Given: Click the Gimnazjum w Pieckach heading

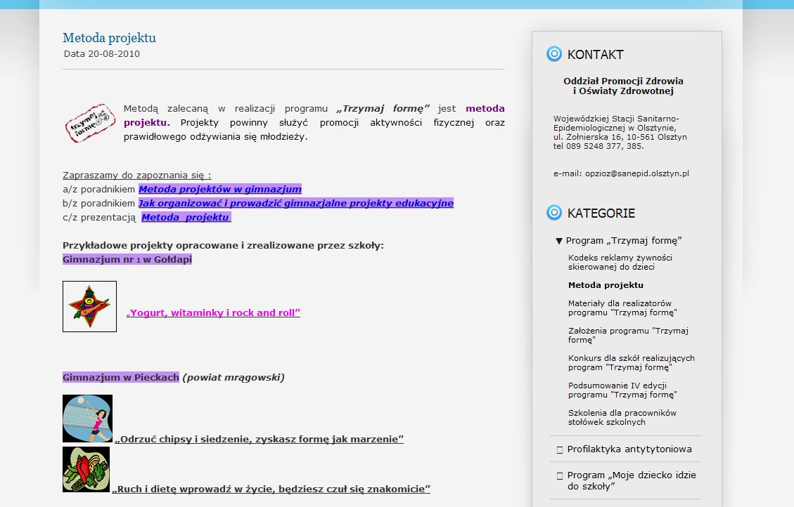Looking at the screenshot, I should [x=121, y=377].
